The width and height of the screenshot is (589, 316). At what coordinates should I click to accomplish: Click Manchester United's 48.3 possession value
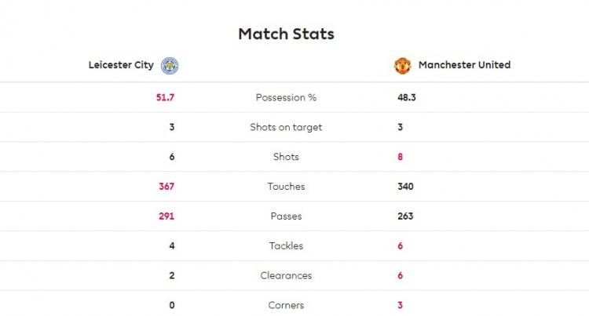tap(407, 97)
